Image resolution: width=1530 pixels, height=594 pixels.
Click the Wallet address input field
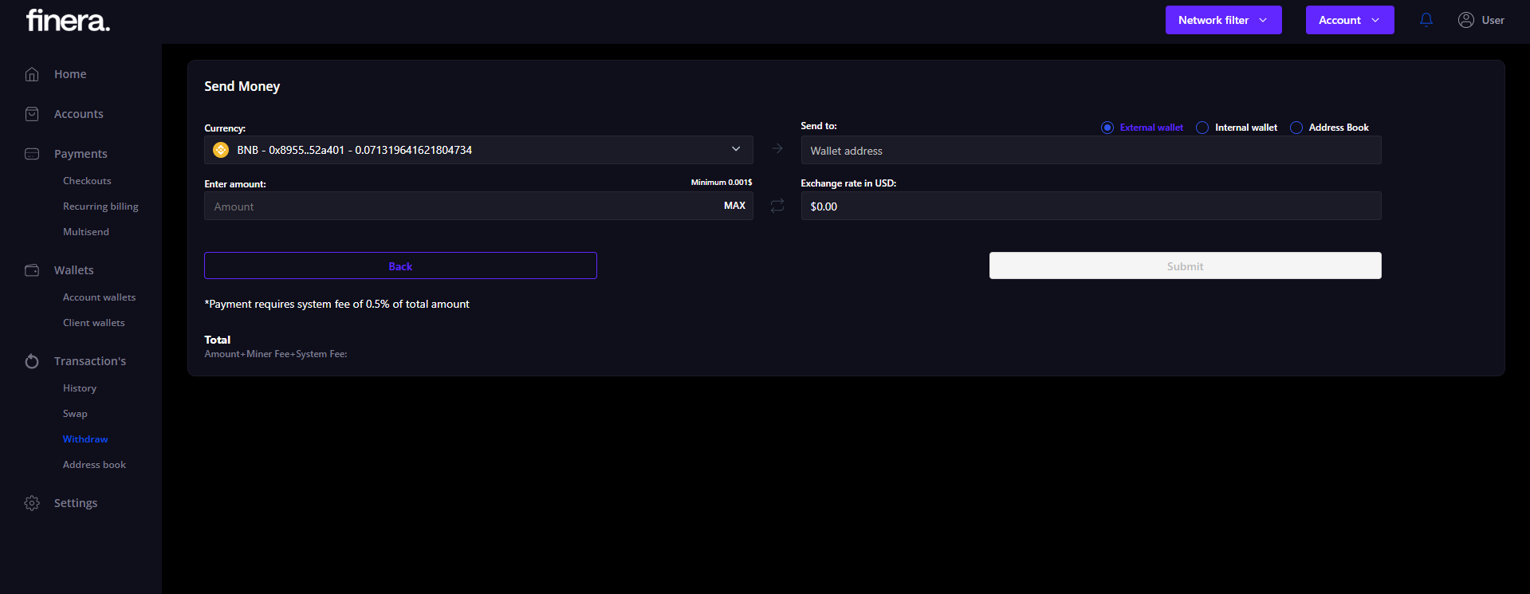[x=1090, y=151]
